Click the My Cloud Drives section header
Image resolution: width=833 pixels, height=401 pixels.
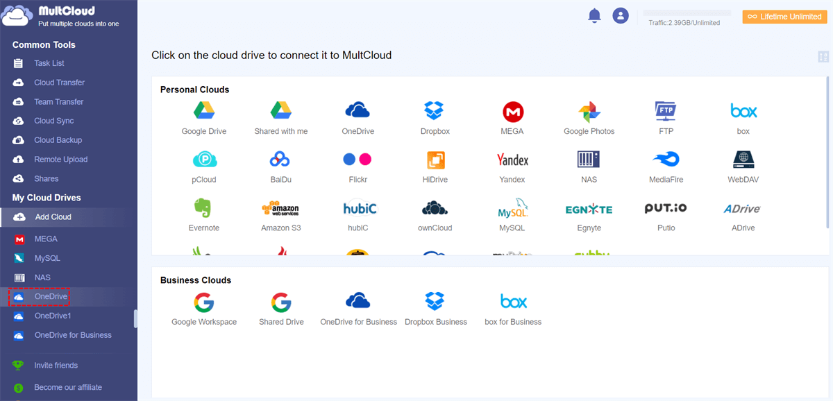47,198
